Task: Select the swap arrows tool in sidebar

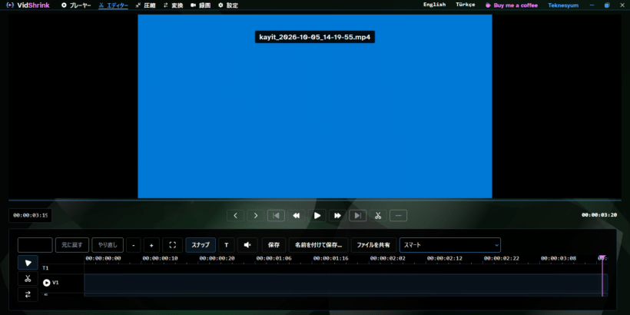Action: pyautogui.click(x=28, y=294)
